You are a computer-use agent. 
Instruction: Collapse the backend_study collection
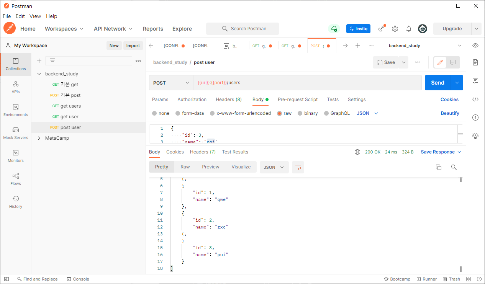(x=39, y=74)
